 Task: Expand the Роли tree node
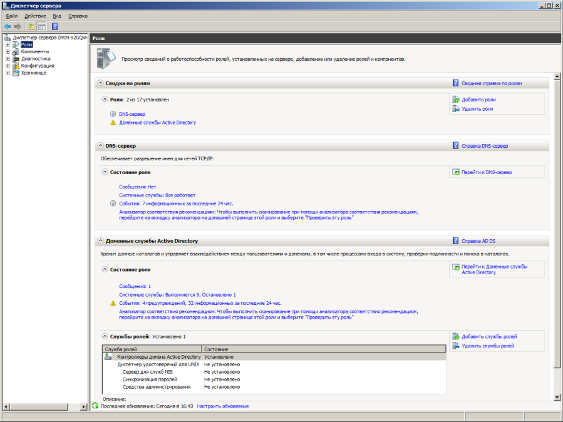tap(8, 45)
